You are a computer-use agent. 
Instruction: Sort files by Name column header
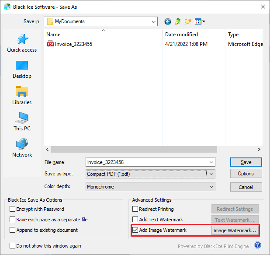coord(53,35)
